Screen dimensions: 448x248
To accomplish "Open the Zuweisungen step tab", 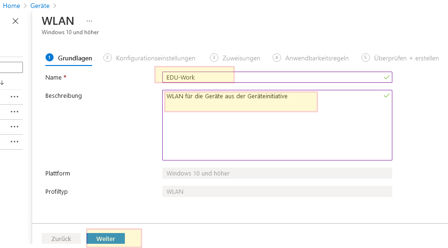I will (x=241, y=58).
